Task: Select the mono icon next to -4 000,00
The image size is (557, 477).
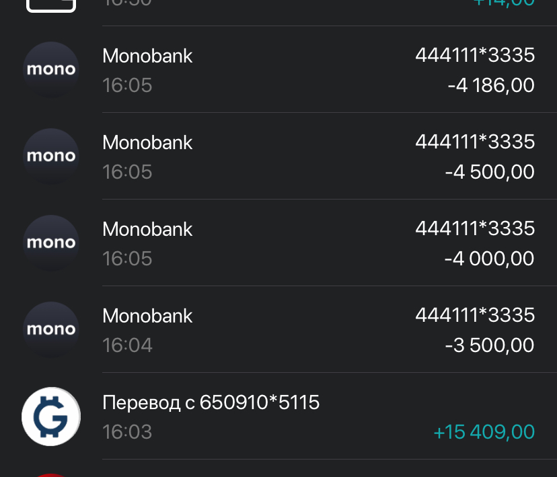Action: [51, 243]
